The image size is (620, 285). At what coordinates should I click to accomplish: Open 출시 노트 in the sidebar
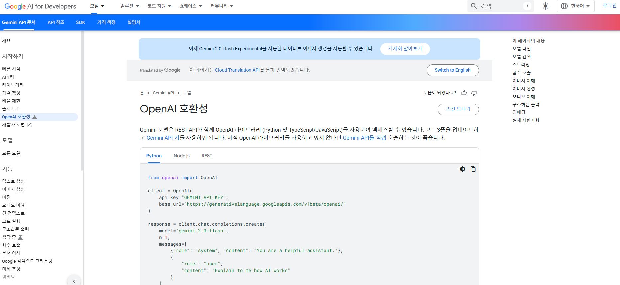coord(11,109)
